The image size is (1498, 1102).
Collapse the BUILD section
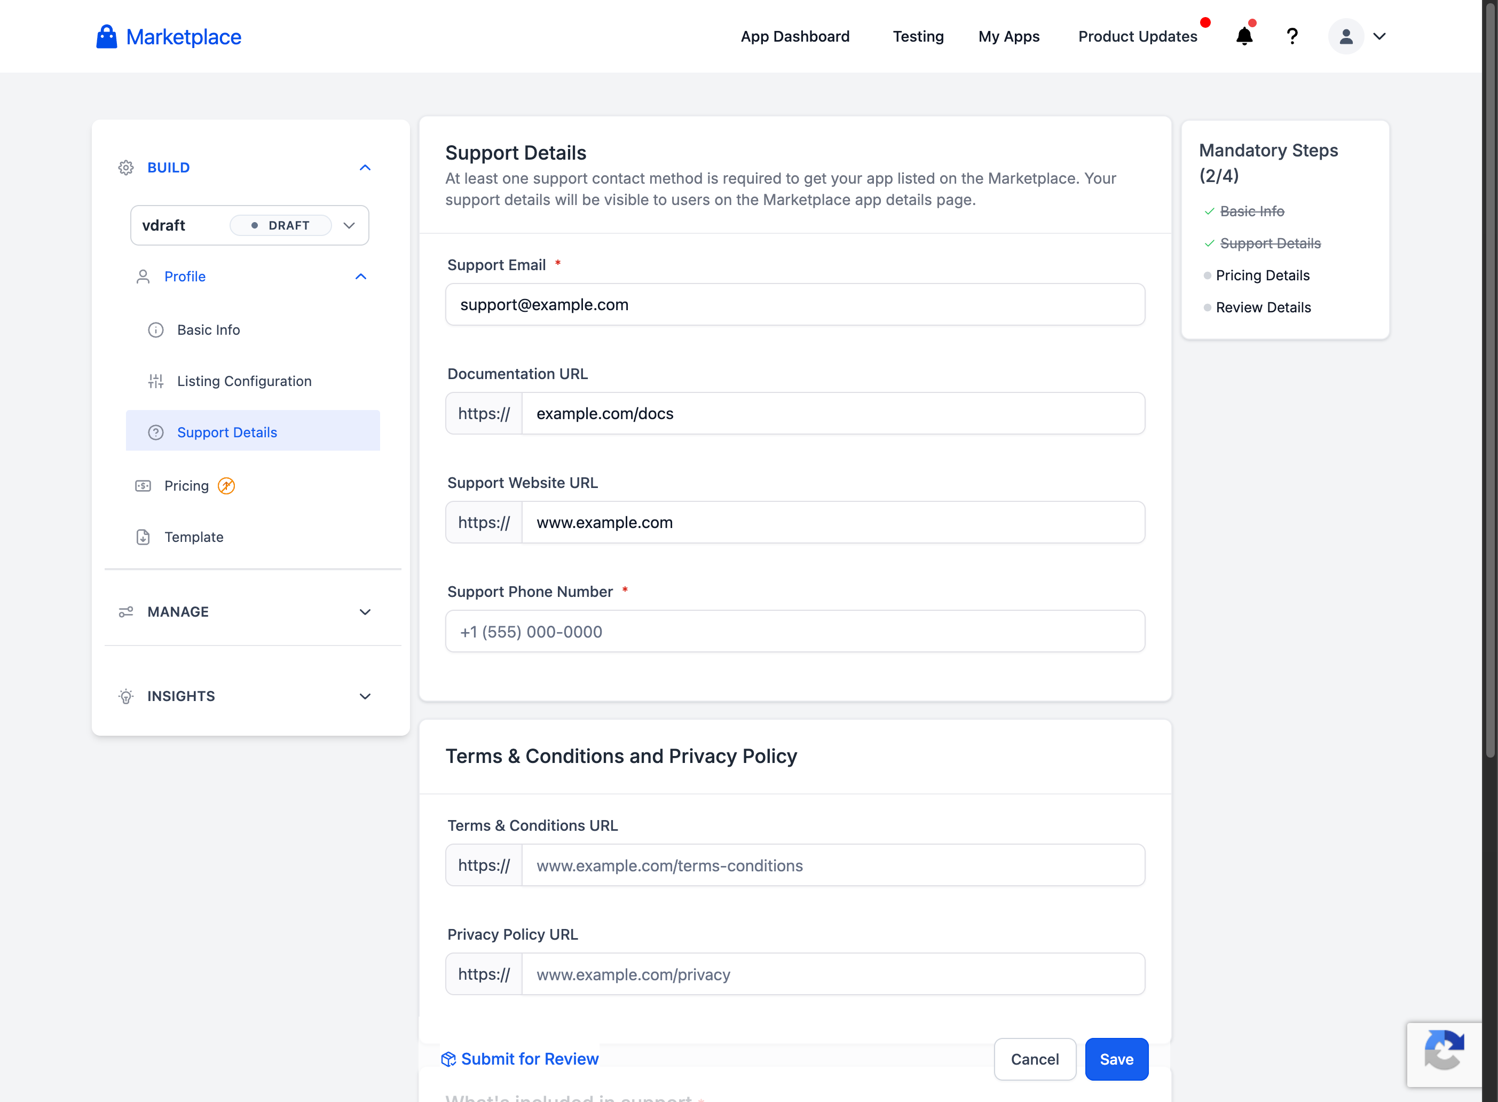[365, 168]
